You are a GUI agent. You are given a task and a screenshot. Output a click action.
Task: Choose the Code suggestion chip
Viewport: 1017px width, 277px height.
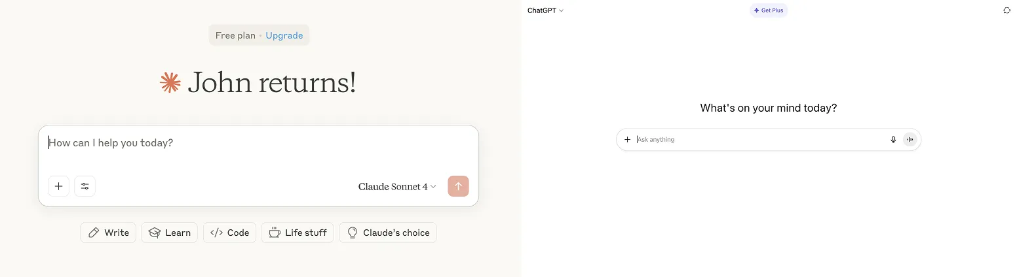pyautogui.click(x=229, y=233)
